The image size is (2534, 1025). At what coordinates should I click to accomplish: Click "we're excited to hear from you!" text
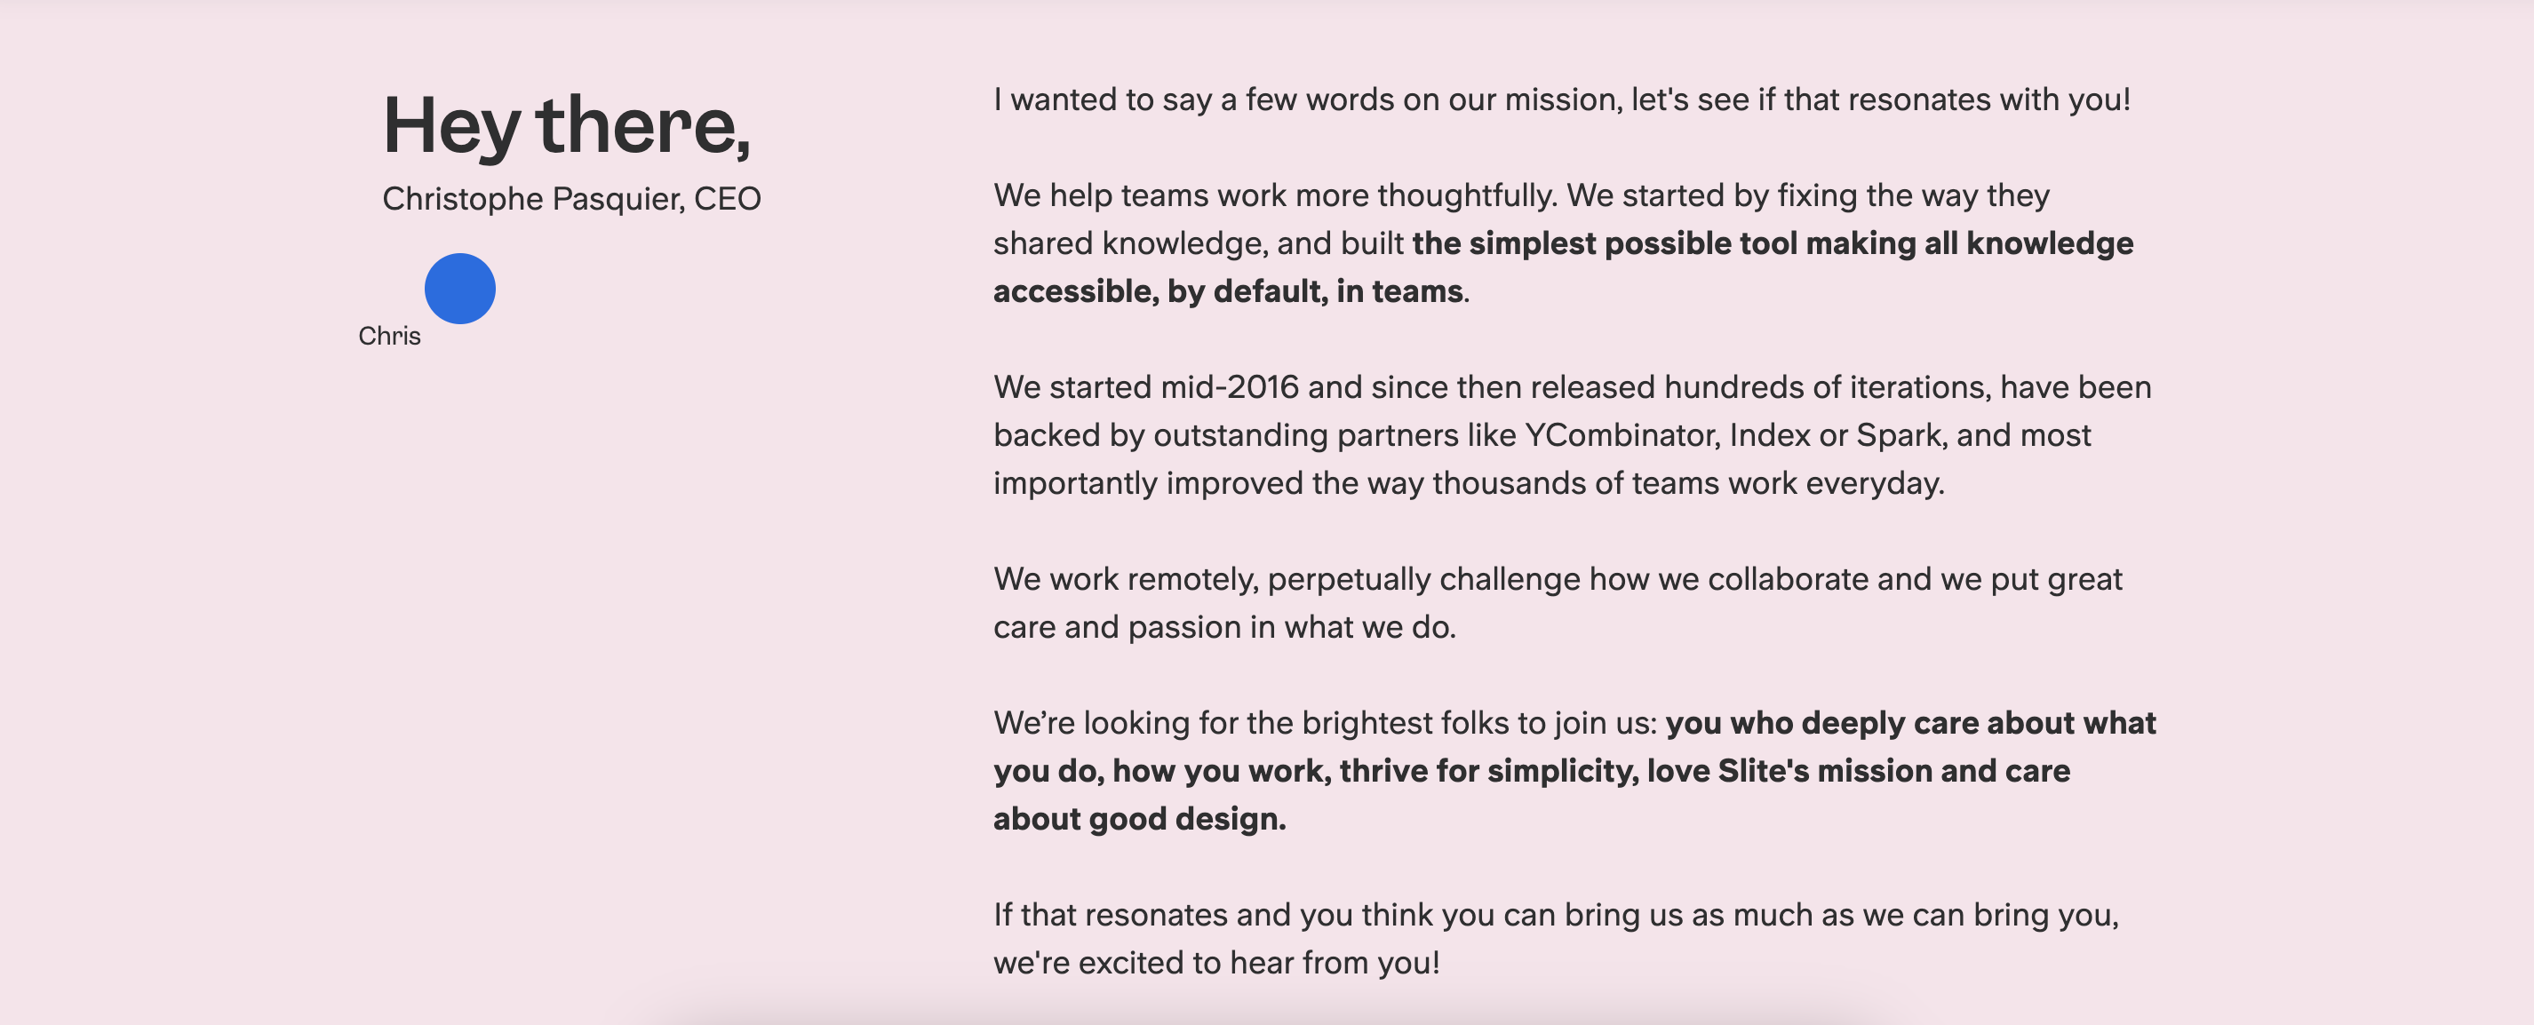pos(1215,962)
